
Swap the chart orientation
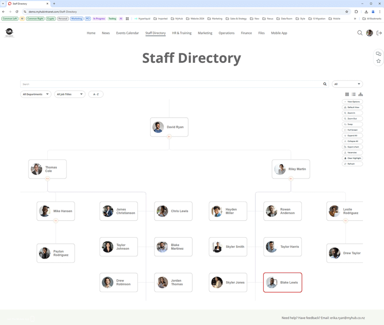tap(352, 124)
